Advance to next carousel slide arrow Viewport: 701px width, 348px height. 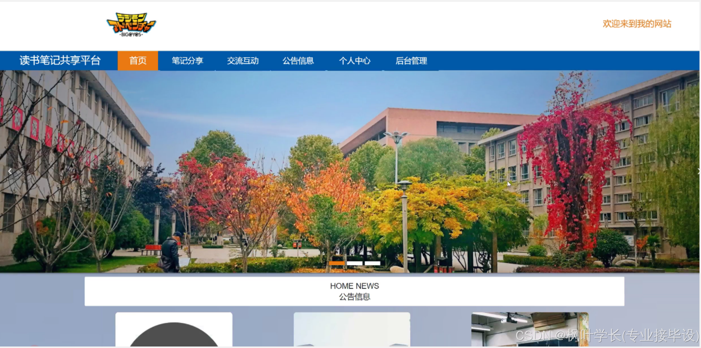click(x=698, y=171)
